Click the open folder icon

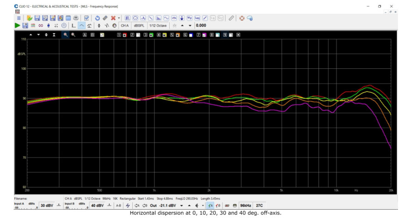tap(29, 18)
